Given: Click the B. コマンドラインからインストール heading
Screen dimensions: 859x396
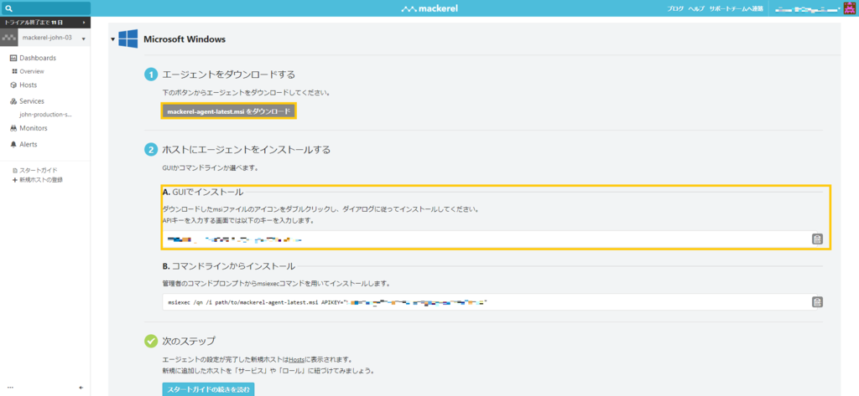Looking at the screenshot, I should 229,266.
